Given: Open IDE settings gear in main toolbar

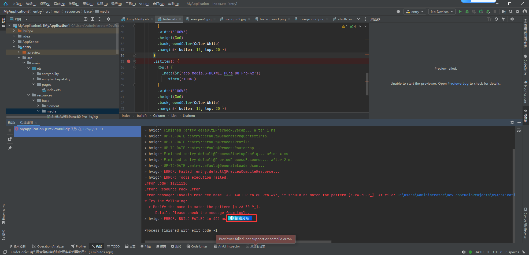Looking at the screenshot, I should [x=518, y=12].
